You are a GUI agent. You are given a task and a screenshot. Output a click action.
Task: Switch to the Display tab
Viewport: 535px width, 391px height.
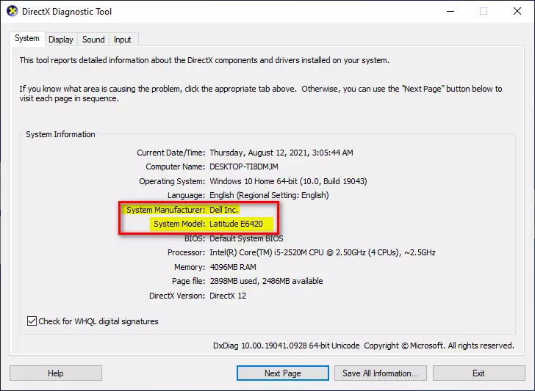pyautogui.click(x=61, y=40)
